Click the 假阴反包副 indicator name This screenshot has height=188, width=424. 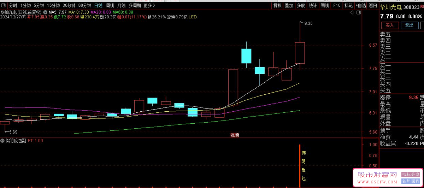(16, 141)
